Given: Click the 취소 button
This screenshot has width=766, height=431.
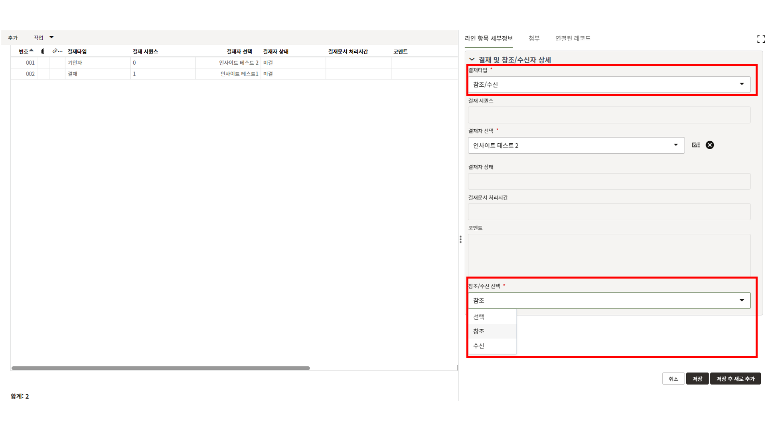Looking at the screenshot, I should point(673,379).
